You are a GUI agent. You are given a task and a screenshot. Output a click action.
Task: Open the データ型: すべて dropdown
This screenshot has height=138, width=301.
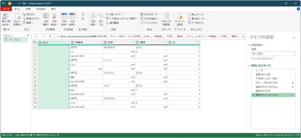coord(114,14)
